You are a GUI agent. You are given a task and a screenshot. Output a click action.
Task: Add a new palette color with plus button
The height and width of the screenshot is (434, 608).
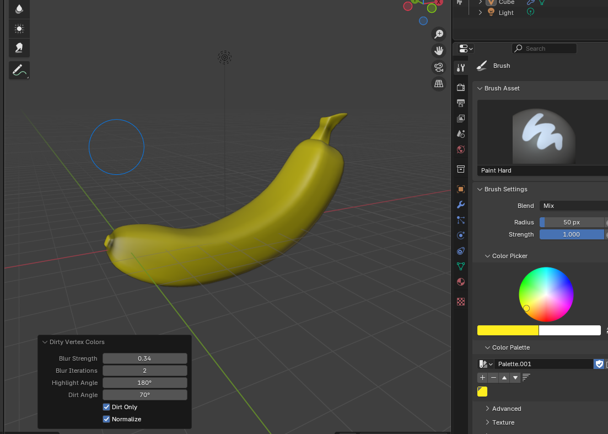coord(482,378)
